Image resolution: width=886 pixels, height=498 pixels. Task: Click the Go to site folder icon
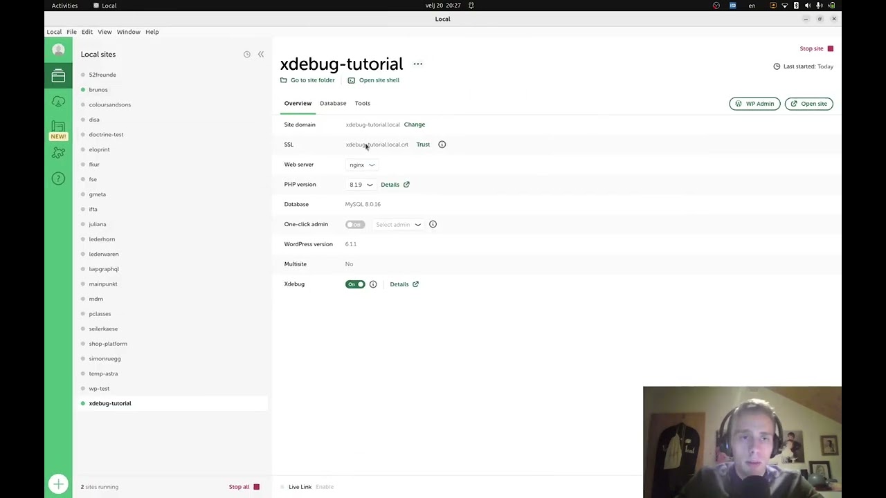pos(283,80)
